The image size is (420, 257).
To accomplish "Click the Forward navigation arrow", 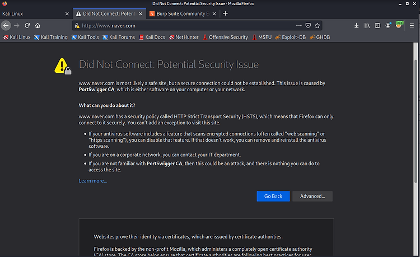I will [17, 26].
